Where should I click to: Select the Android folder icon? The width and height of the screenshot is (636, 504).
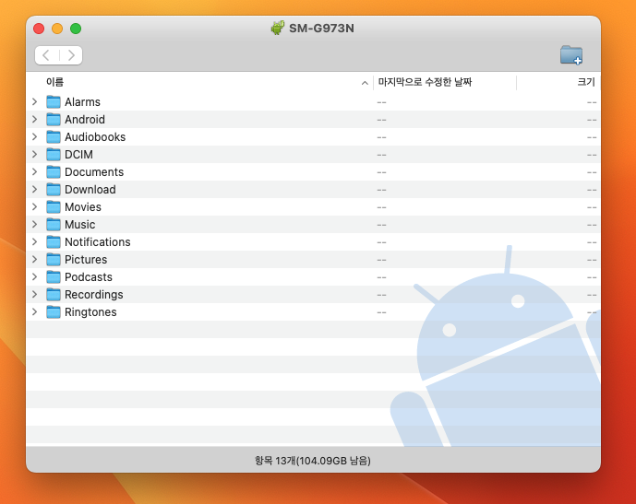[54, 120]
